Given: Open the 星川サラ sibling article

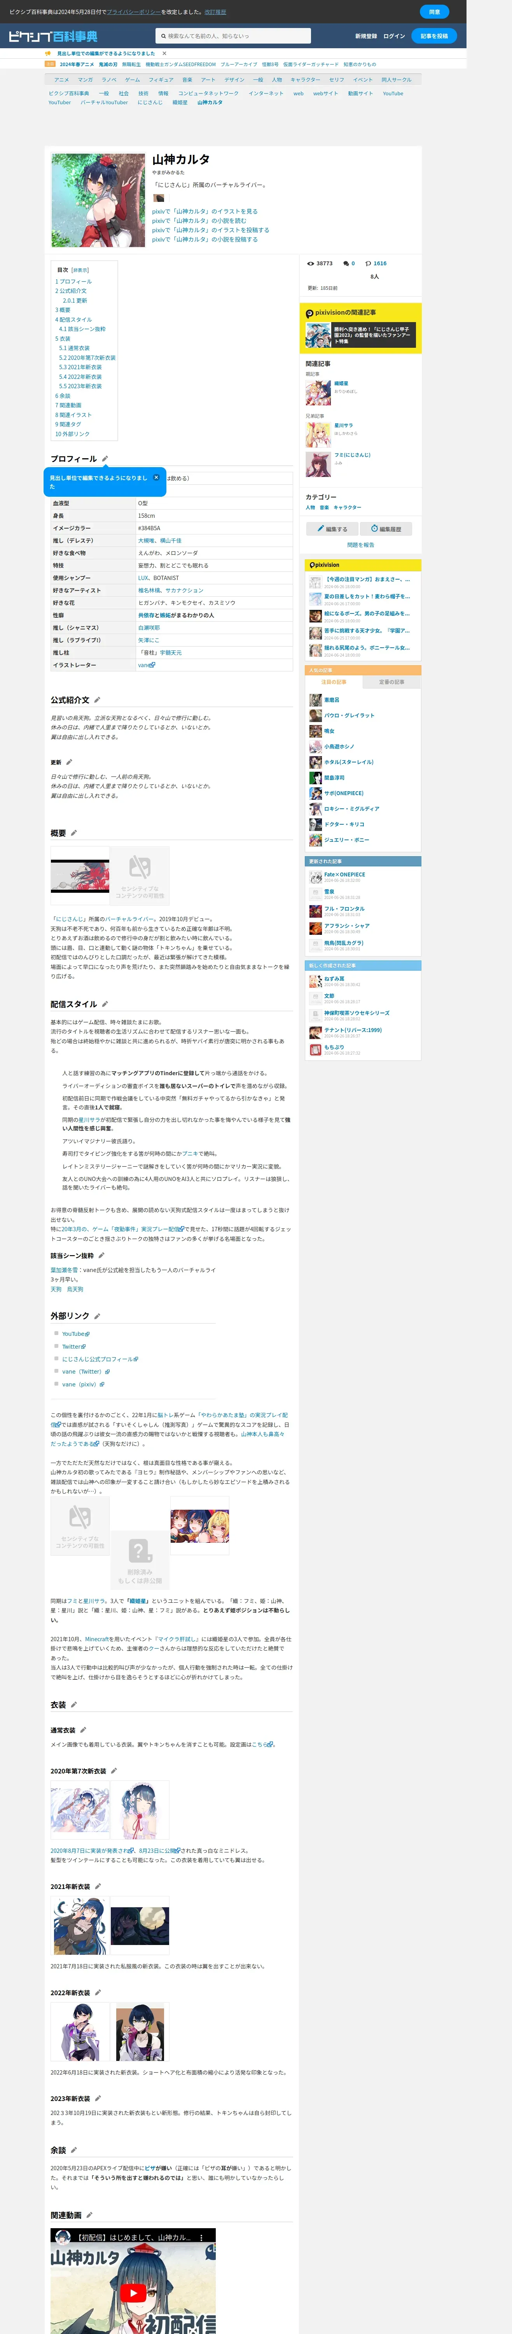Looking at the screenshot, I should coord(343,425).
